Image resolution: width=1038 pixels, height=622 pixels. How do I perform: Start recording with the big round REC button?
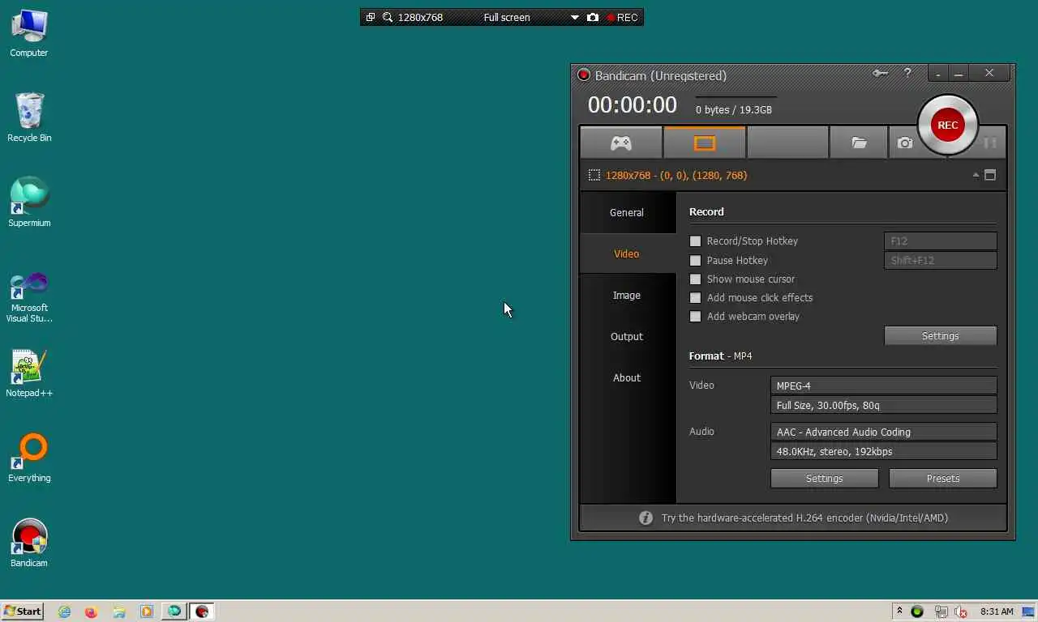pyautogui.click(x=947, y=125)
